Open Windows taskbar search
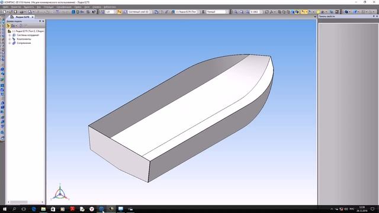This screenshot has height=213, width=379. [x=14, y=209]
